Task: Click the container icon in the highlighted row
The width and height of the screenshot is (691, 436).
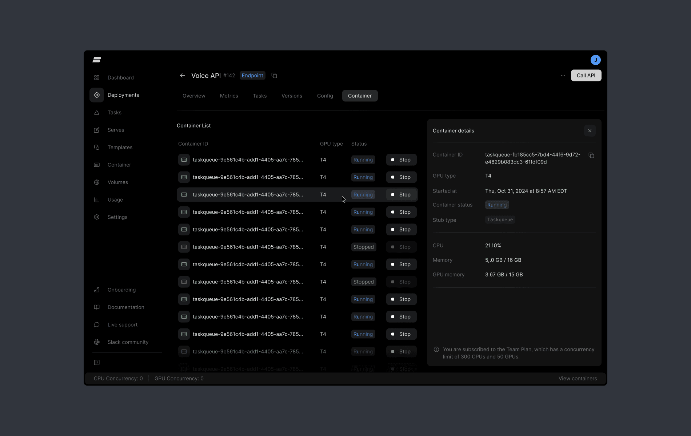Action: (184, 195)
